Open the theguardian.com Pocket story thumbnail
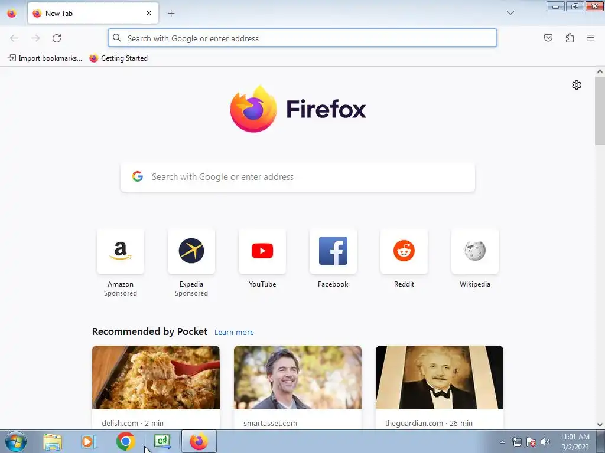Image resolution: width=605 pixels, height=453 pixels. (x=440, y=377)
